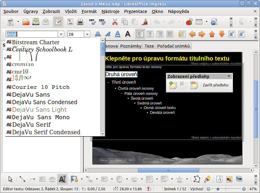This screenshot has height=193, width=260.
Task: Open the Formát menu
Action: coord(89,11)
